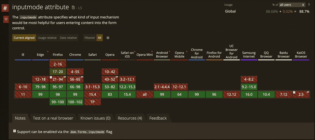Click Edge 79-98 cell
Screen dimensions: 315x140
pyautogui.click(x=40, y=87)
